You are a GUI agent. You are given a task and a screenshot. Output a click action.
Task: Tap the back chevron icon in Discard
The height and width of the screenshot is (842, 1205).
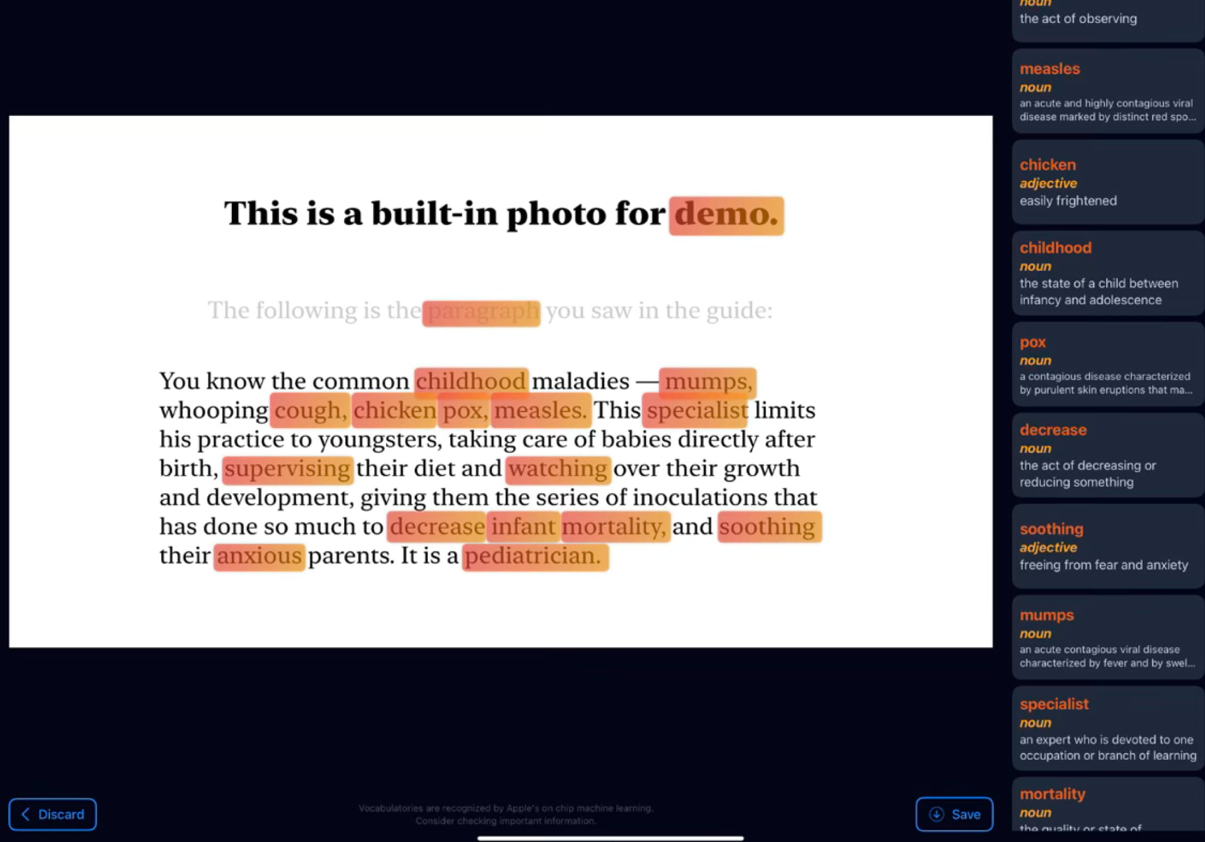pos(25,814)
